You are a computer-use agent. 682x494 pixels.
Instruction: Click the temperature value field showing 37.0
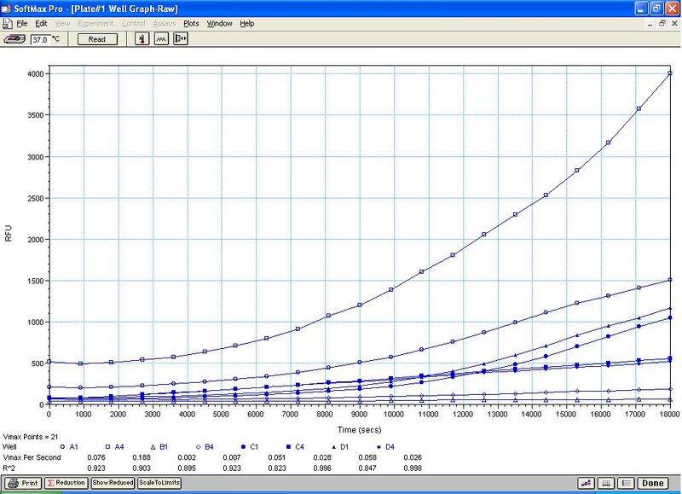click(x=41, y=39)
